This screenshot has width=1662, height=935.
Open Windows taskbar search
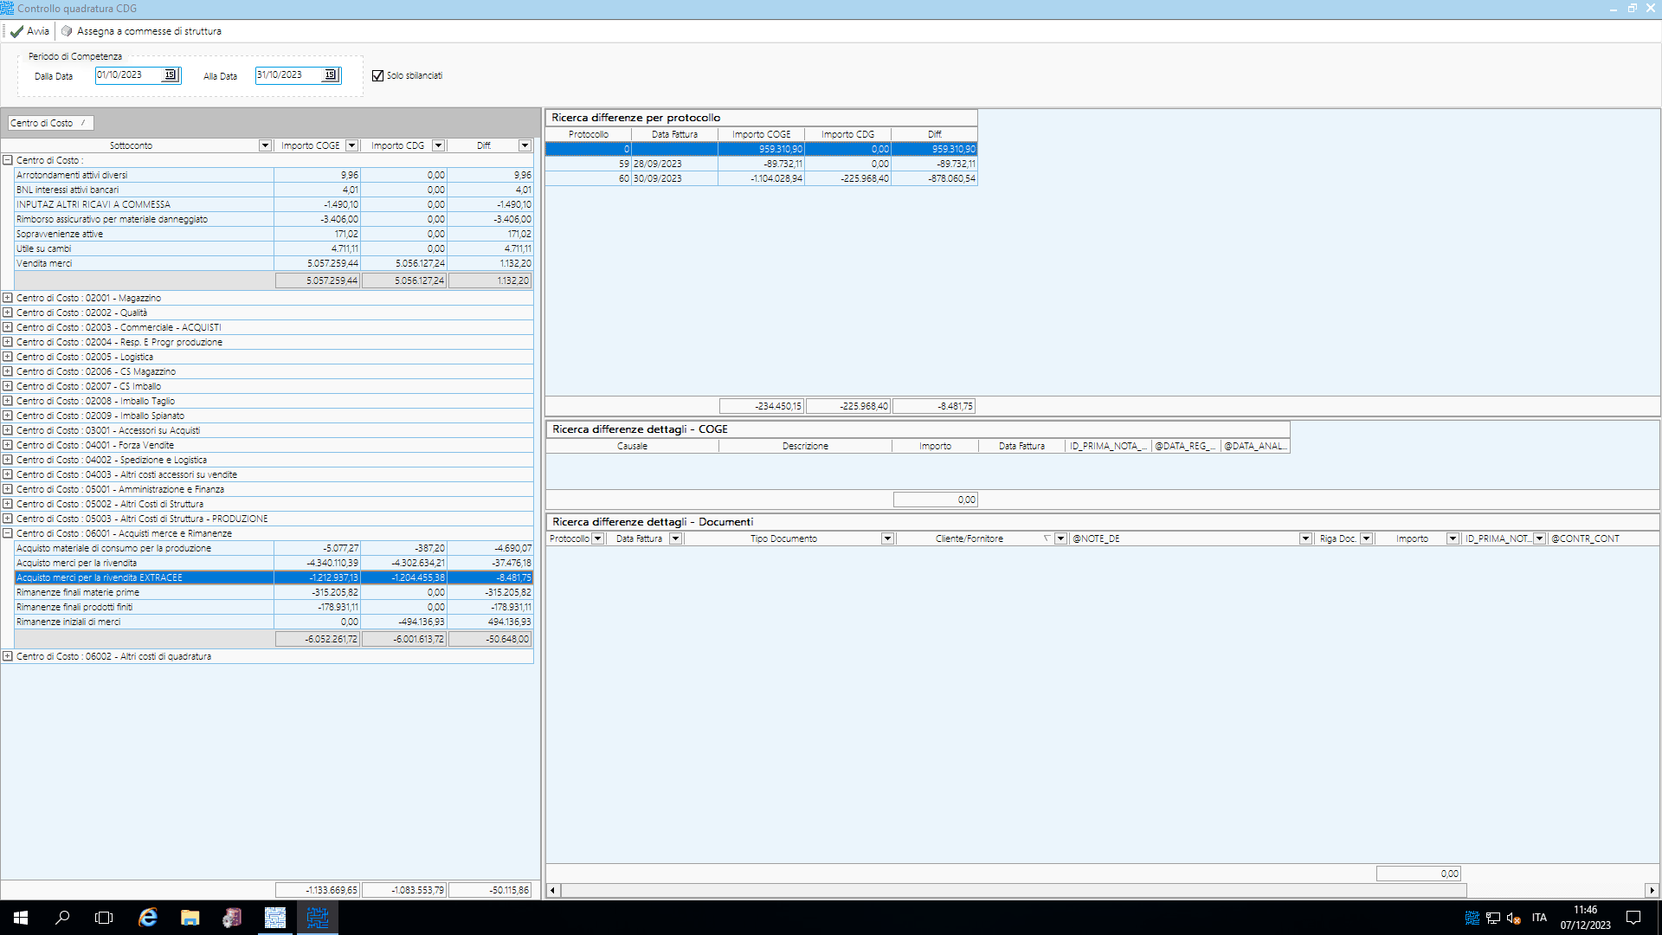click(62, 918)
